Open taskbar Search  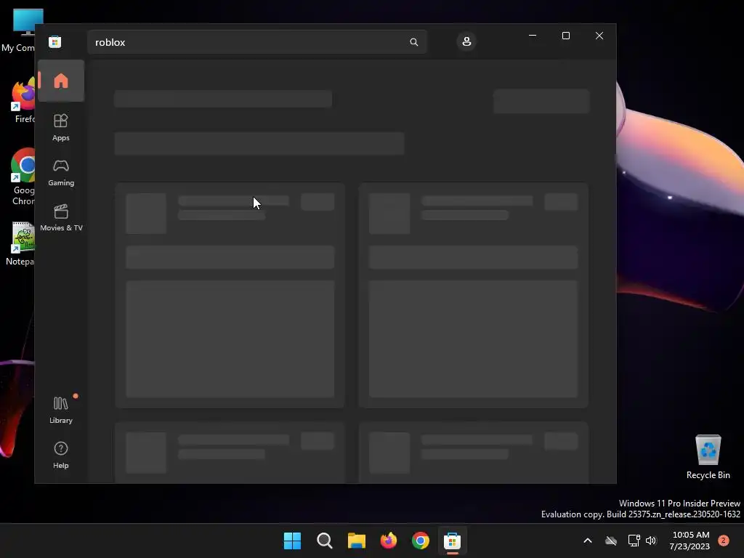325,541
